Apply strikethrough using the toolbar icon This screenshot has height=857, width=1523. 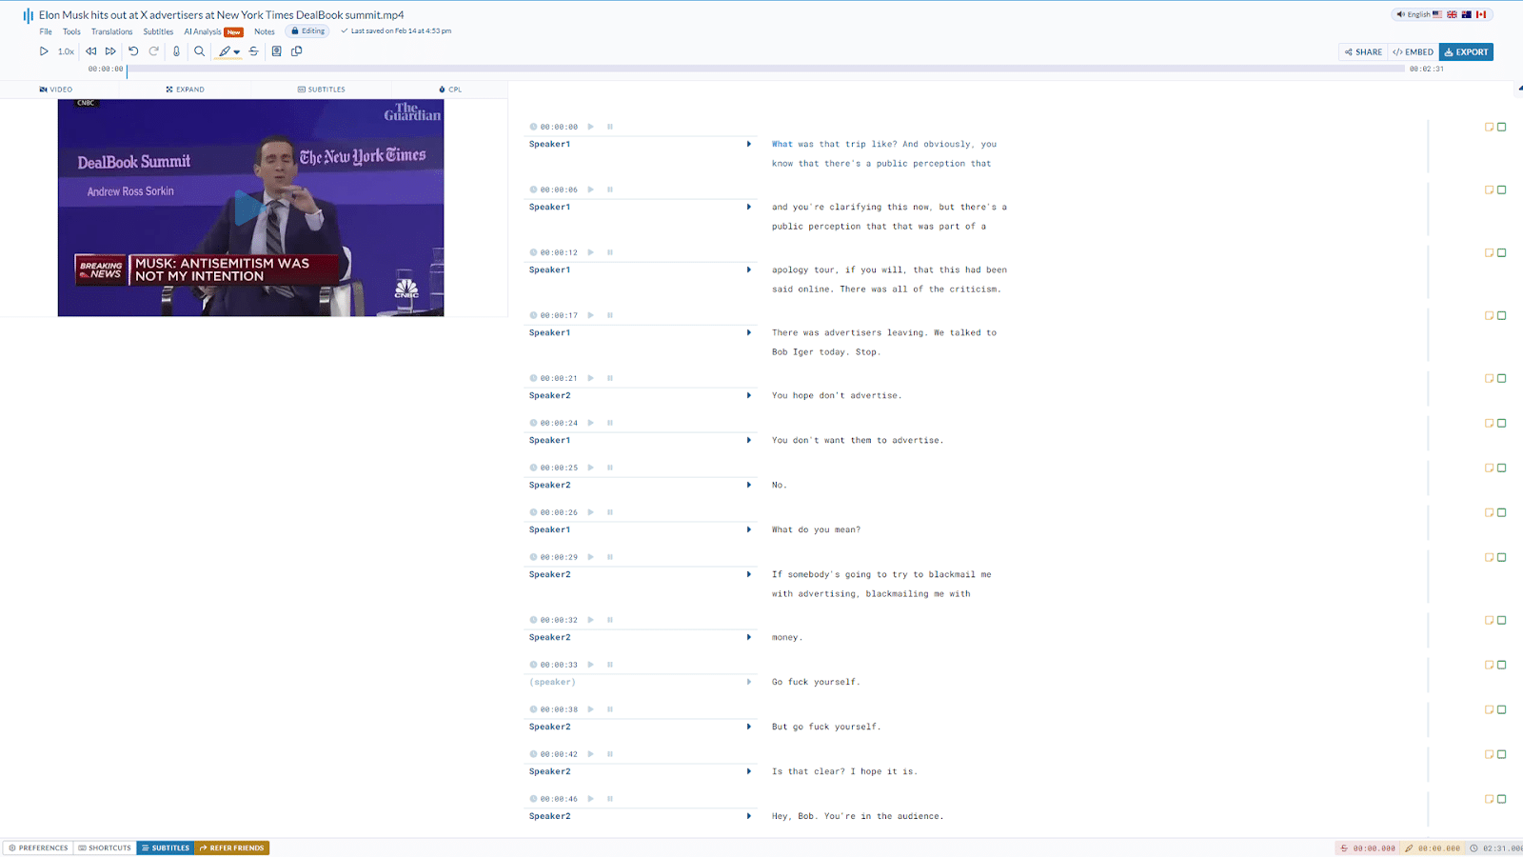click(253, 51)
